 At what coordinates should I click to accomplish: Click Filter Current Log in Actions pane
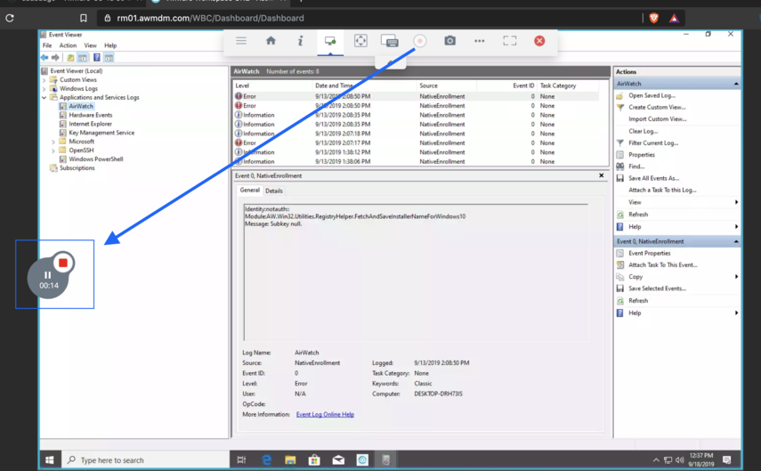[652, 142]
